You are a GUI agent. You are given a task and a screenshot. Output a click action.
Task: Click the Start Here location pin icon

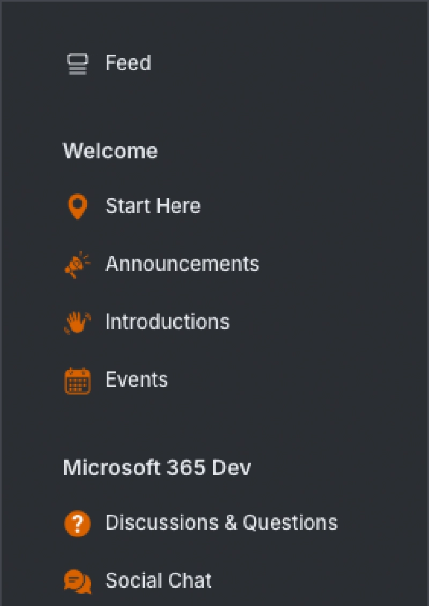pos(78,207)
